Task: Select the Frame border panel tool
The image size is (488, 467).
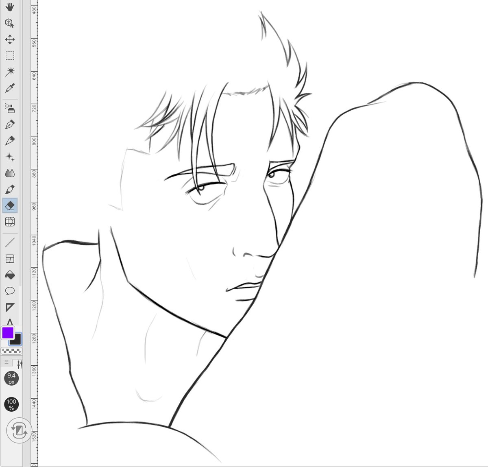Action: point(10,259)
